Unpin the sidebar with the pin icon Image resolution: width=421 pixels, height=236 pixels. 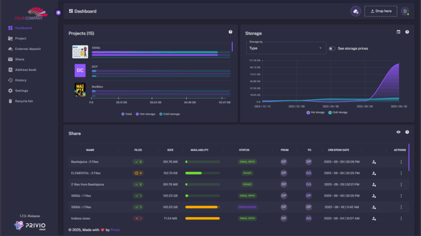pos(58,12)
